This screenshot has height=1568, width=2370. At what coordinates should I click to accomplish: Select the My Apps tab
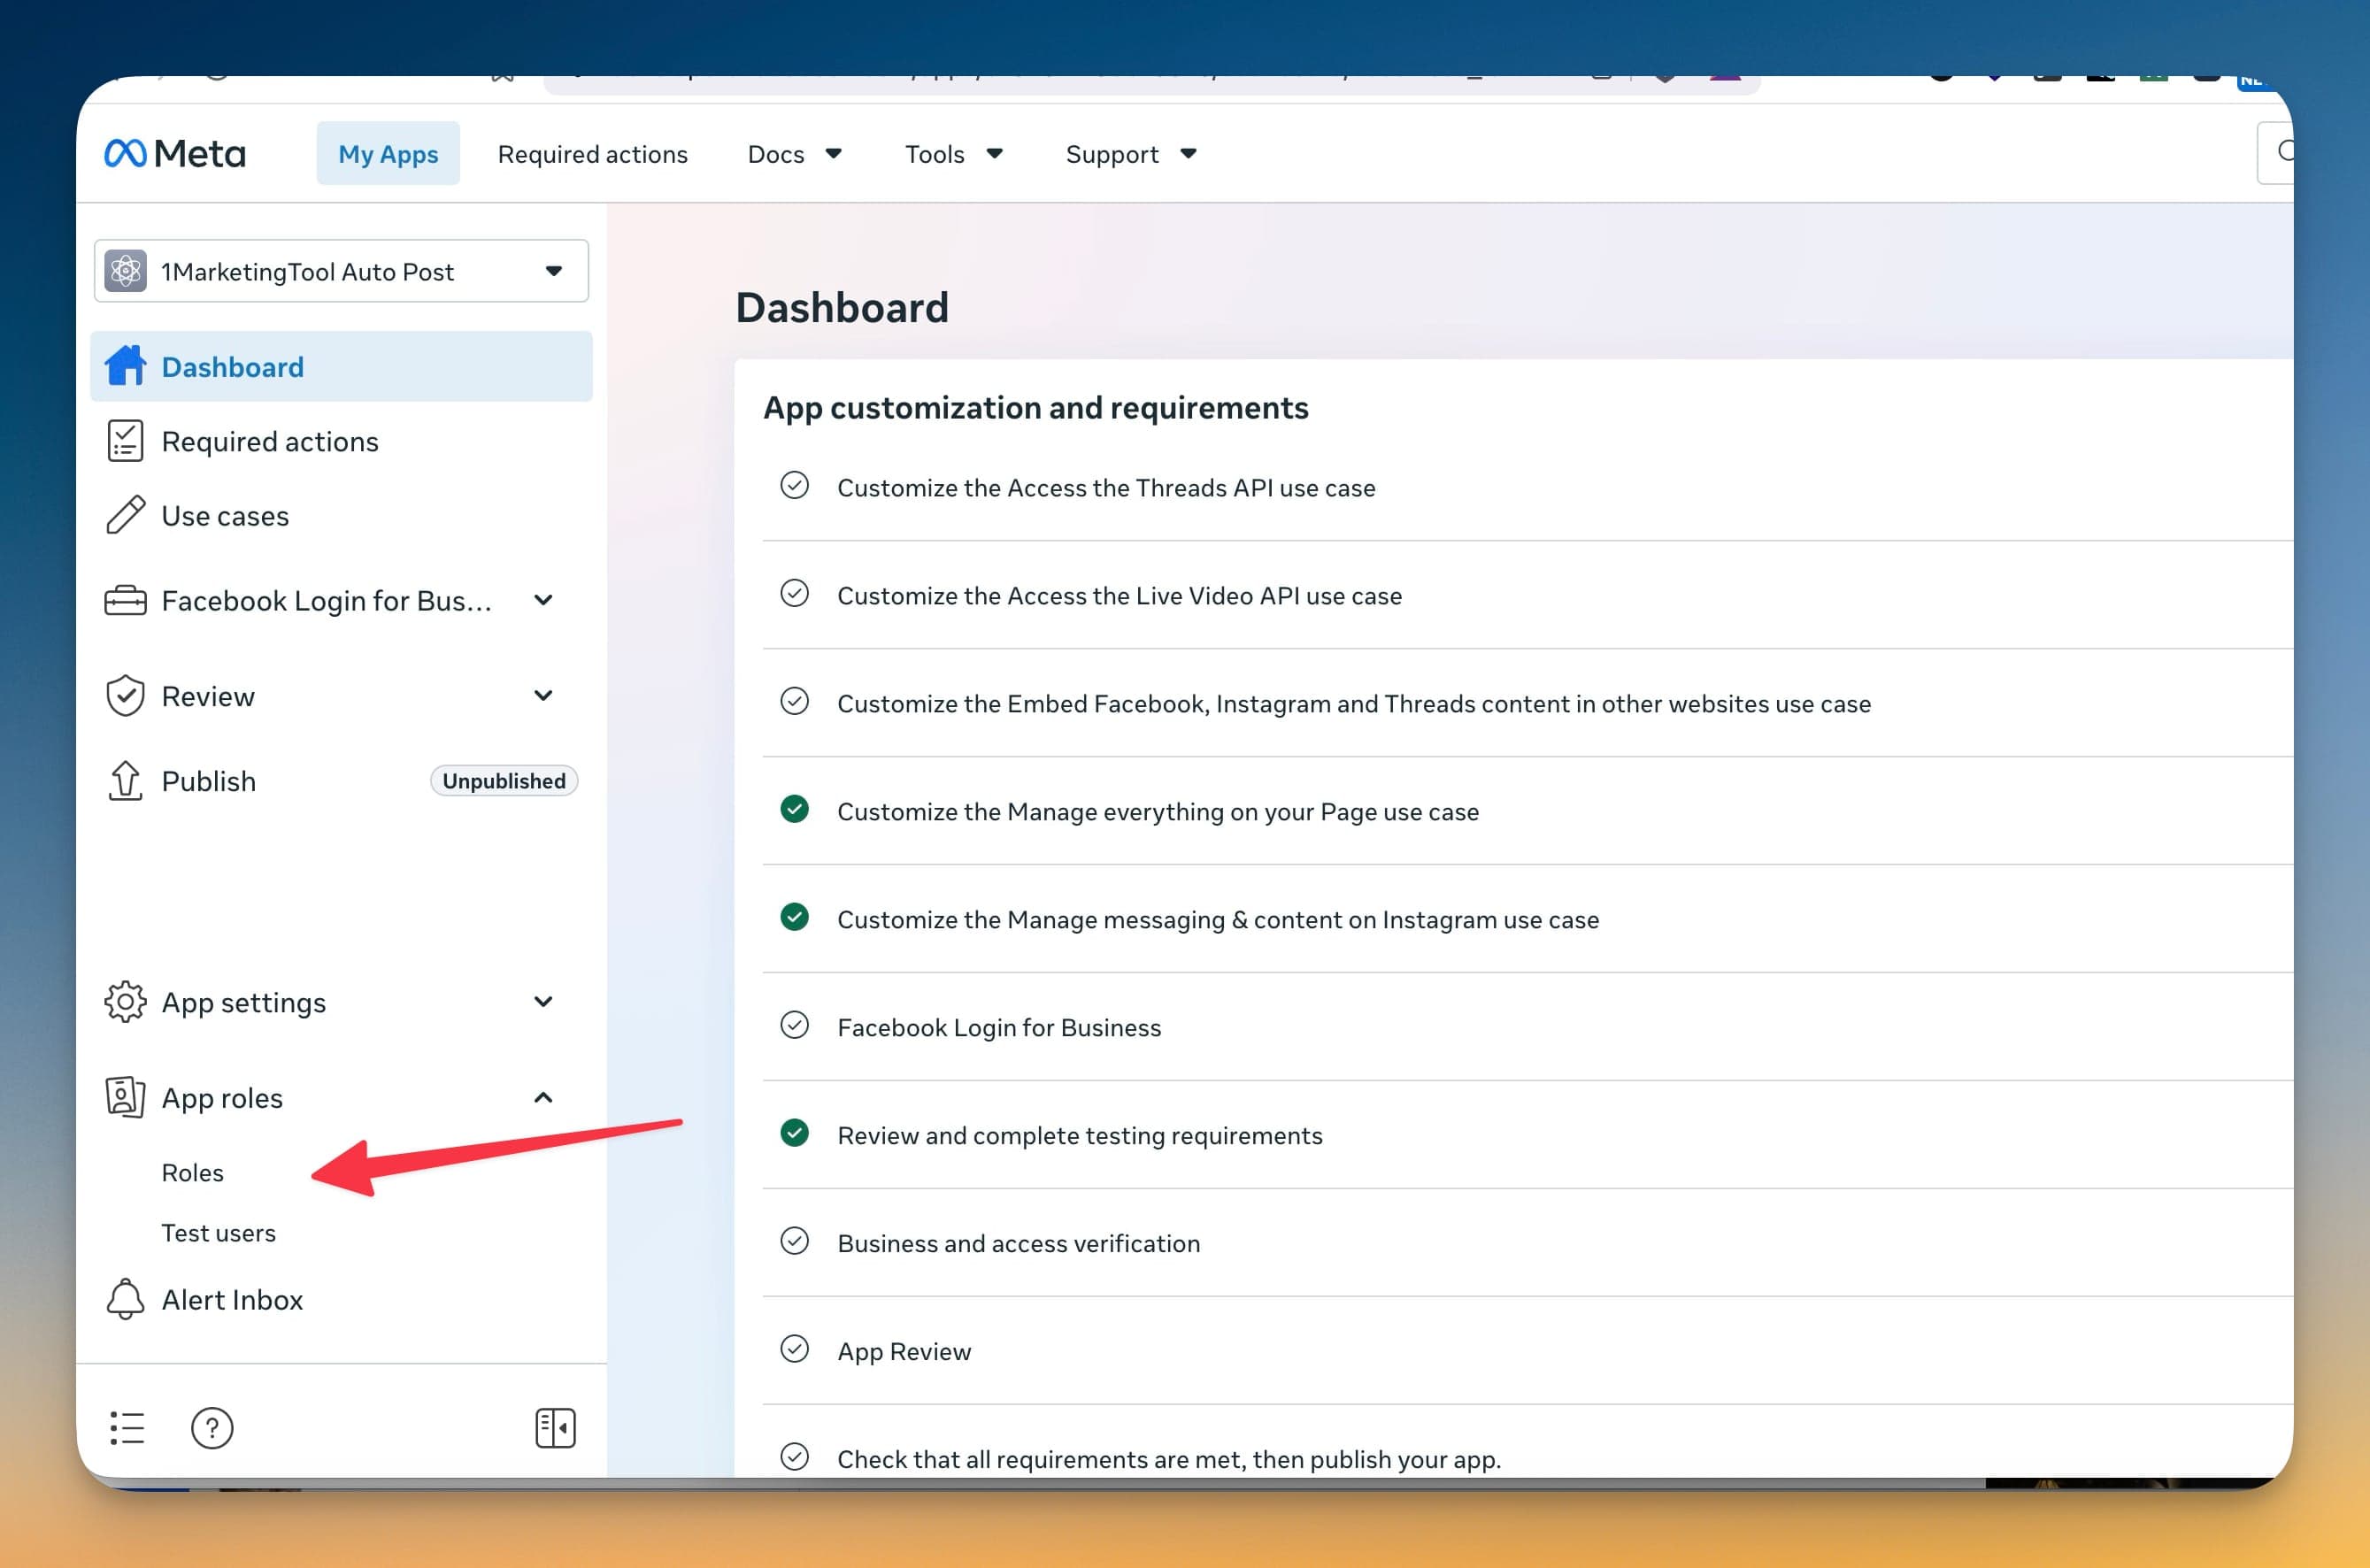tap(388, 154)
